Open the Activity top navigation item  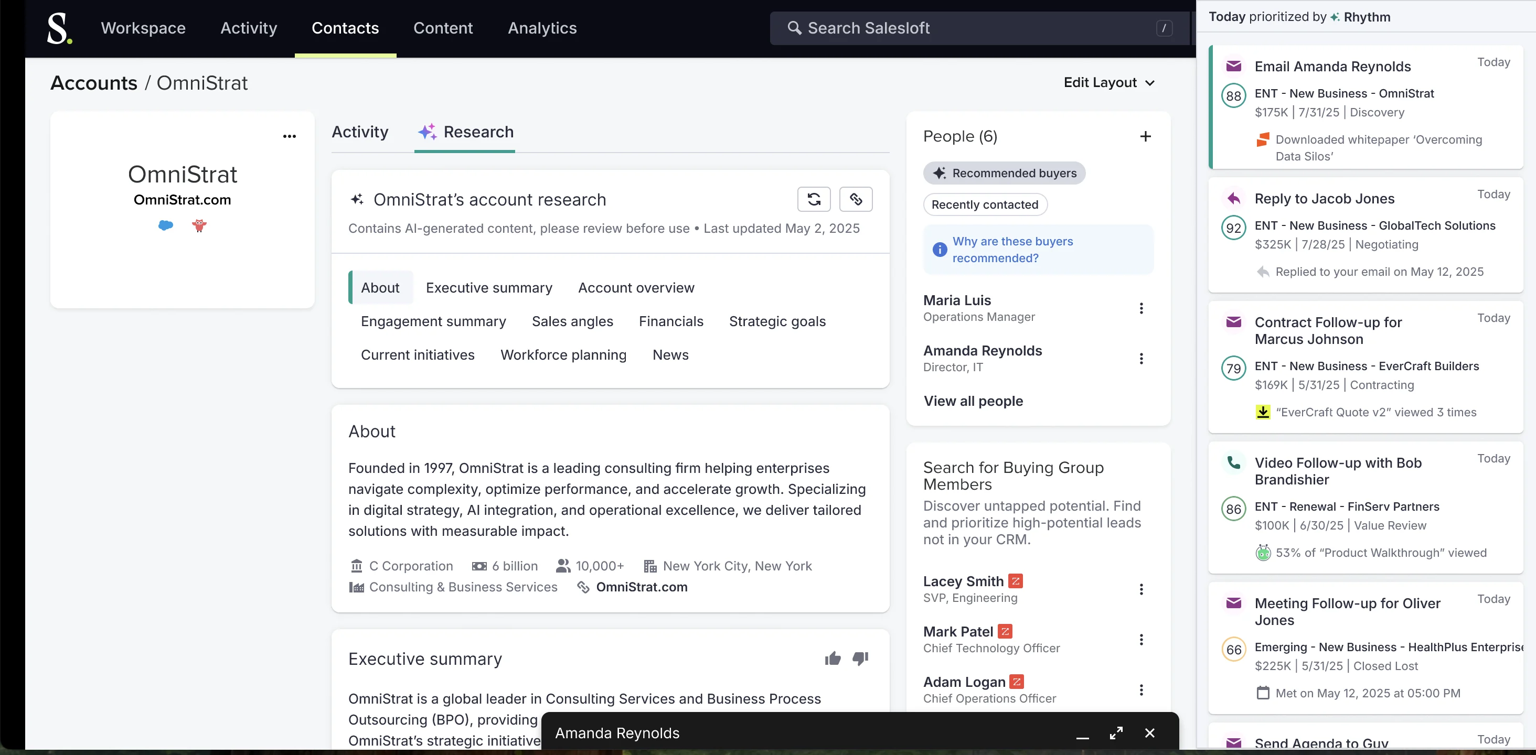[249, 28]
